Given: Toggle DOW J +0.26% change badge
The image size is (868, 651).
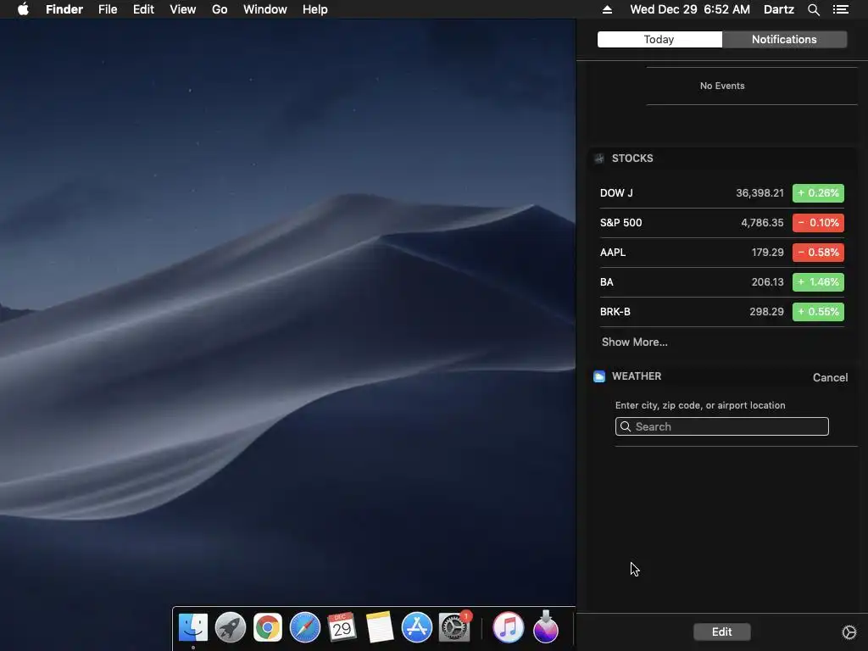Looking at the screenshot, I should click(x=818, y=193).
